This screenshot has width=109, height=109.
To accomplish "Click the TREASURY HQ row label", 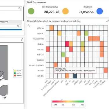I will coord(38,39).
